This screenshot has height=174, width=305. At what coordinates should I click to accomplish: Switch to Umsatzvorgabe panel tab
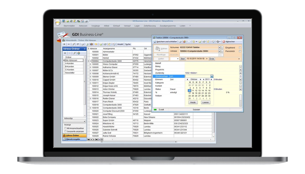pos(74,139)
